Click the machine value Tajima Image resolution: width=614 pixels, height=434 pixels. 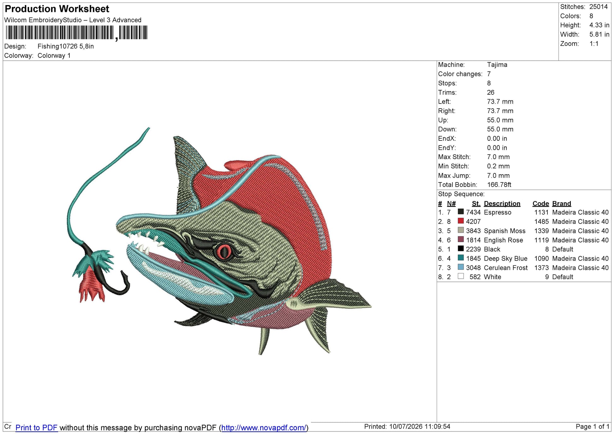click(x=497, y=65)
